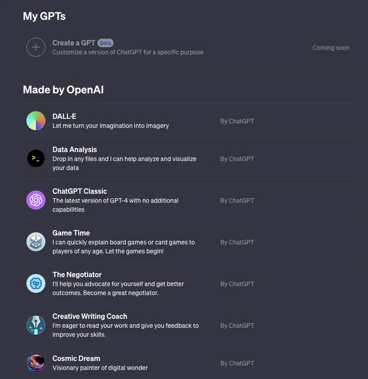Open the DALL·E rainbow circle icon

[x=36, y=121]
